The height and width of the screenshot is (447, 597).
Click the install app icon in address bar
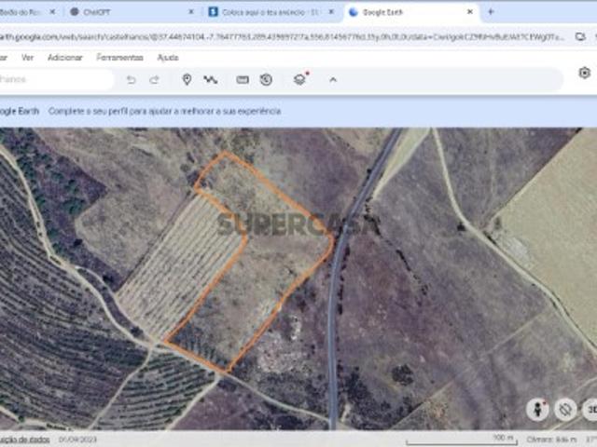pos(580,37)
